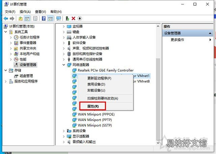This screenshot has height=154, width=216.
Task: Select 本地用户和组 in the tree
Action: click(x=29, y=54)
